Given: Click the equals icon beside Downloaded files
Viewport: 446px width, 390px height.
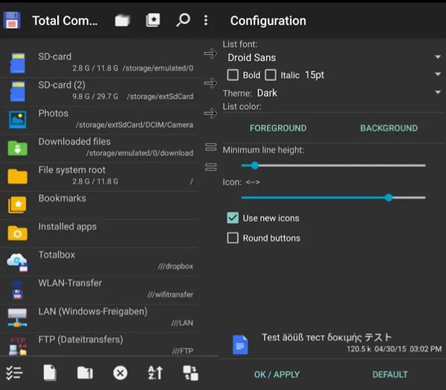Looking at the screenshot, I should click(211, 147).
